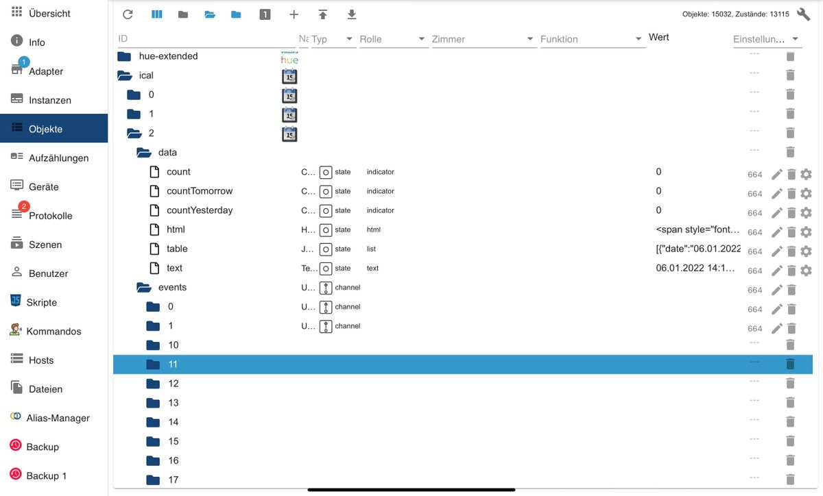The width and height of the screenshot is (823, 496).
Task: Click the blue folder states view icon
Action: pos(237,14)
